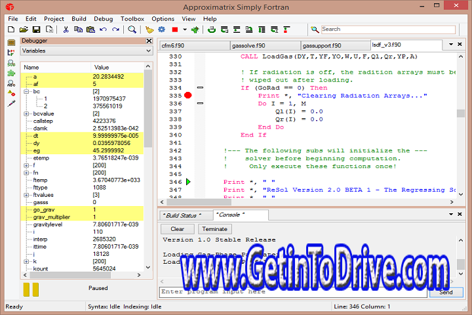
Task: Expand the bcvalue variable node
Action: click(26, 114)
